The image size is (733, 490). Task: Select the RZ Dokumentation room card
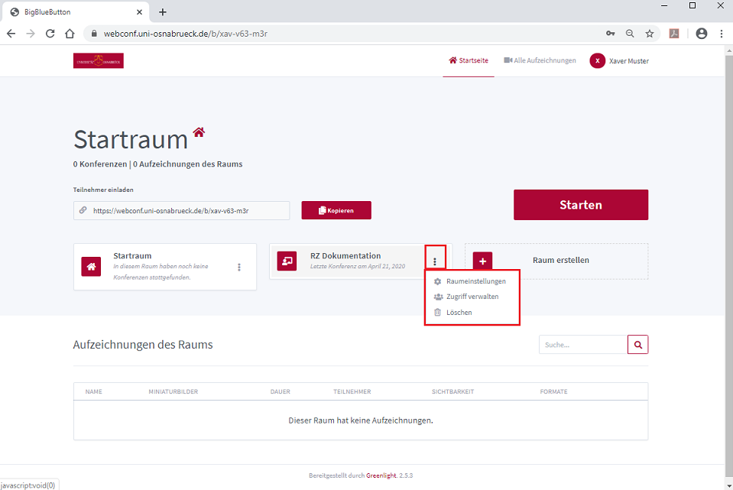tap(346, 261)
